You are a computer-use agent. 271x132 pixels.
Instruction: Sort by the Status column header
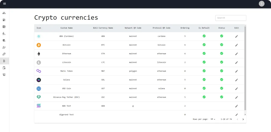(x=222, y=28)
